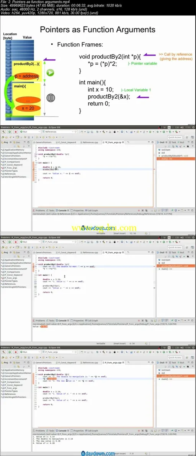Focus Quick Access field in 17:05 Eclipse frame
This screenshot has height=456, width=196.
pos(175,248)
